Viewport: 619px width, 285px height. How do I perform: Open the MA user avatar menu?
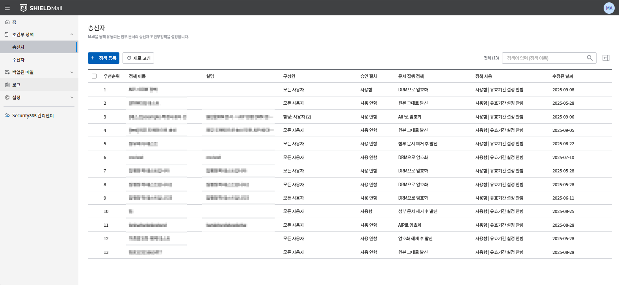609,8
